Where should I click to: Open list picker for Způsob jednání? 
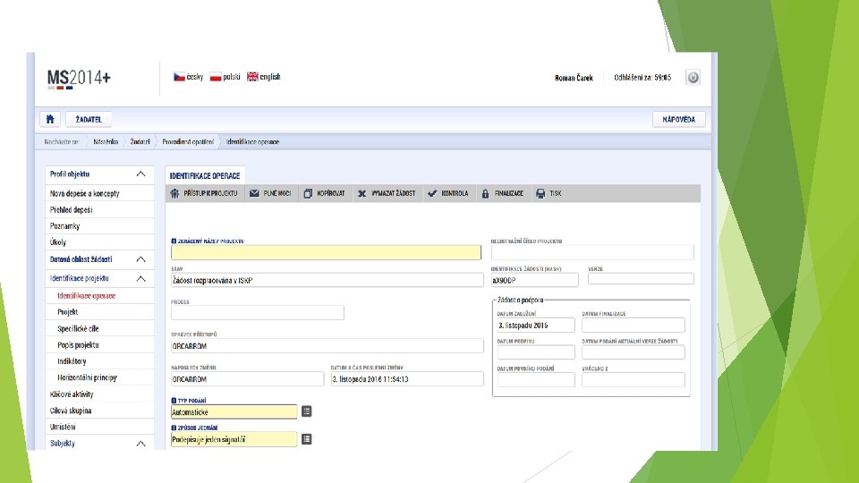(x=307, y=439)
